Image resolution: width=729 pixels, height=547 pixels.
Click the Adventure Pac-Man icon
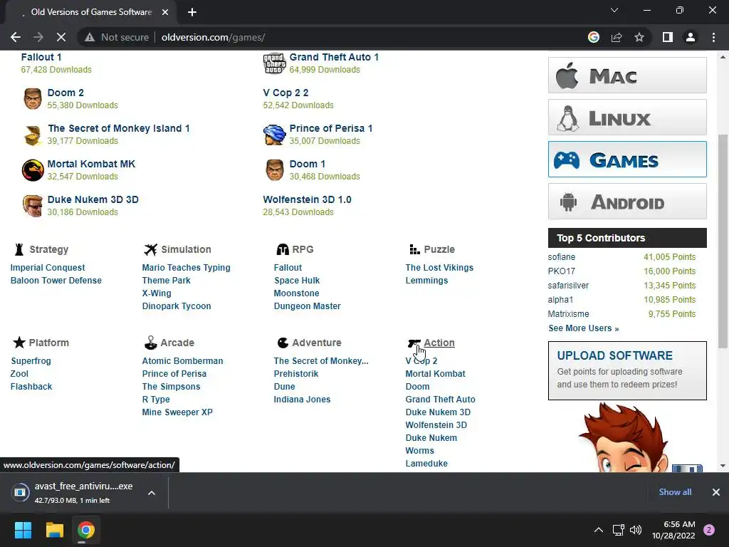tap(283, 343)
